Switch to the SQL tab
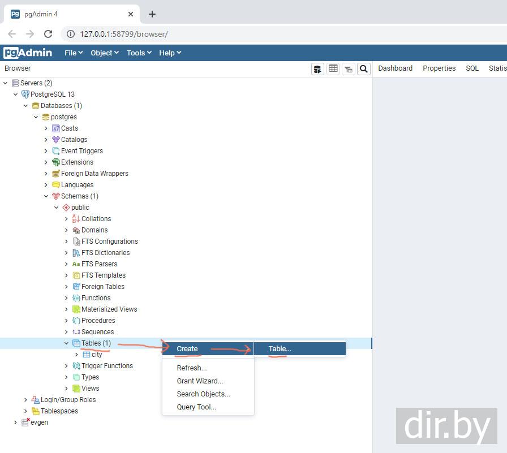Image resolution: width=507 pixels, height=453 pixels. [472, 68]
